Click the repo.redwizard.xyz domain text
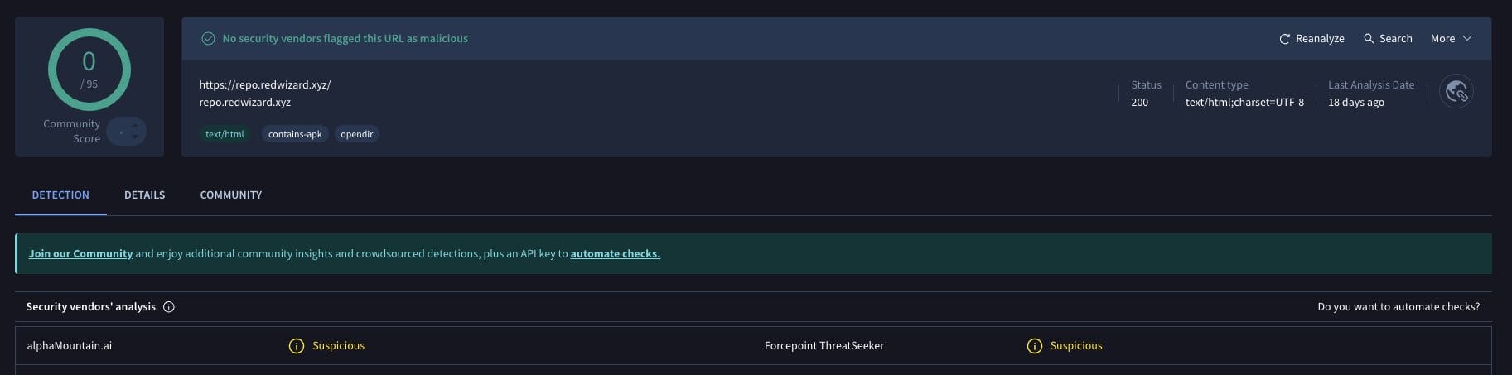 pyautogui.click(x=245, y=103)
